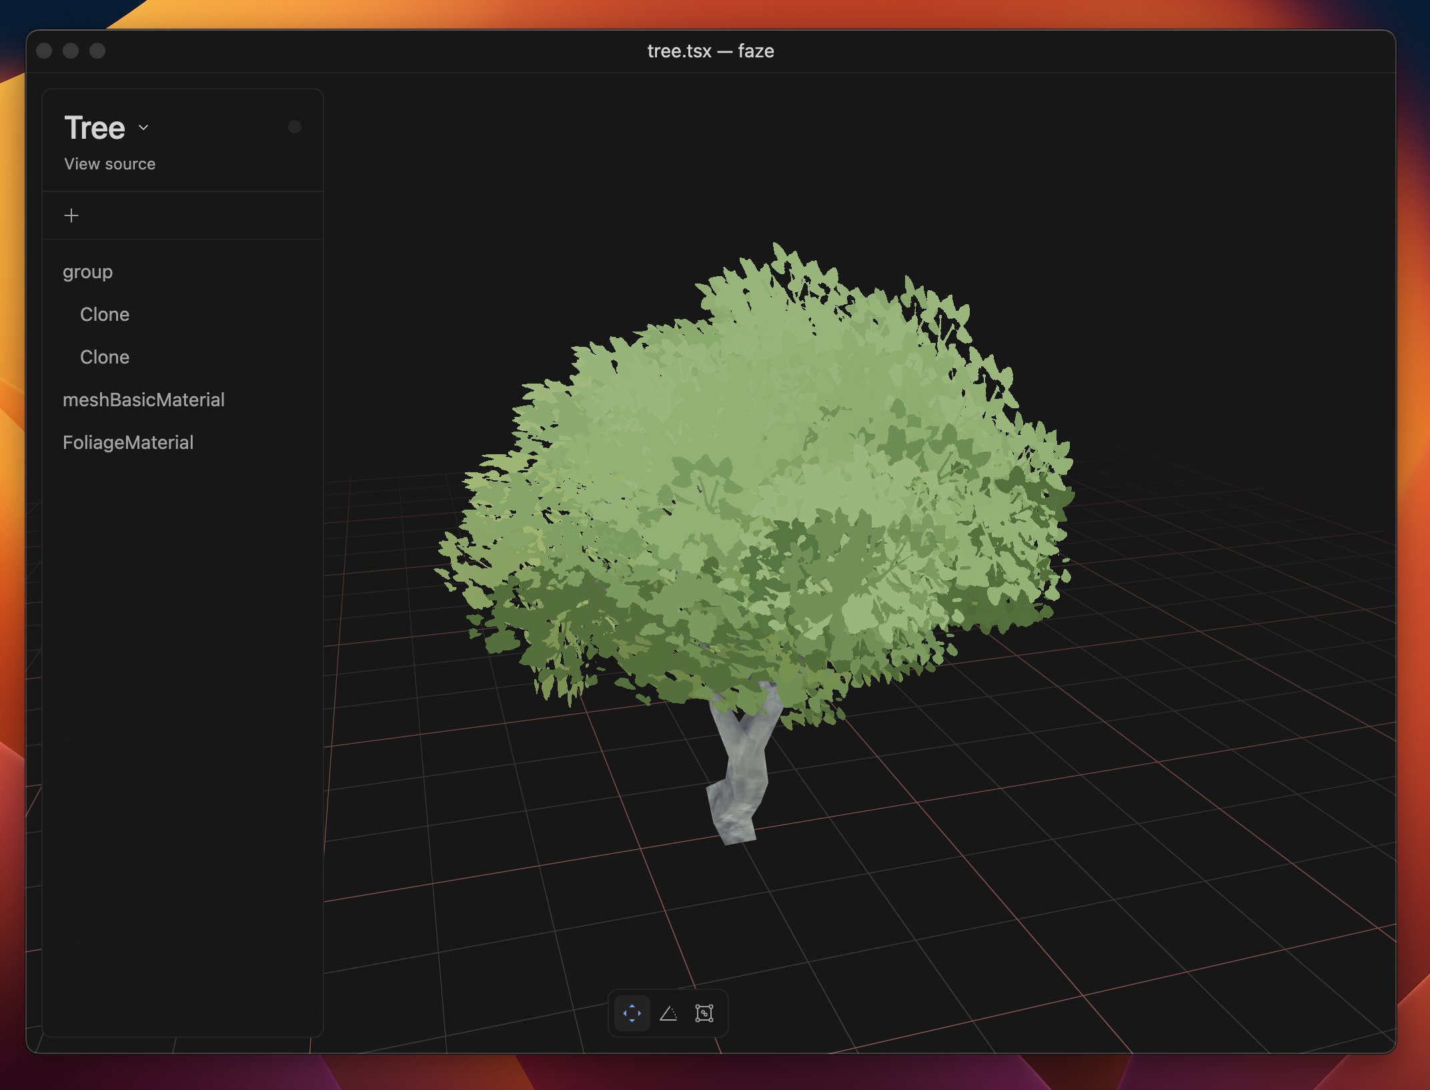Screen dimensions: 1430x1090
Task: Collapse the group node in the sidebar
Action: coord(87,271)
